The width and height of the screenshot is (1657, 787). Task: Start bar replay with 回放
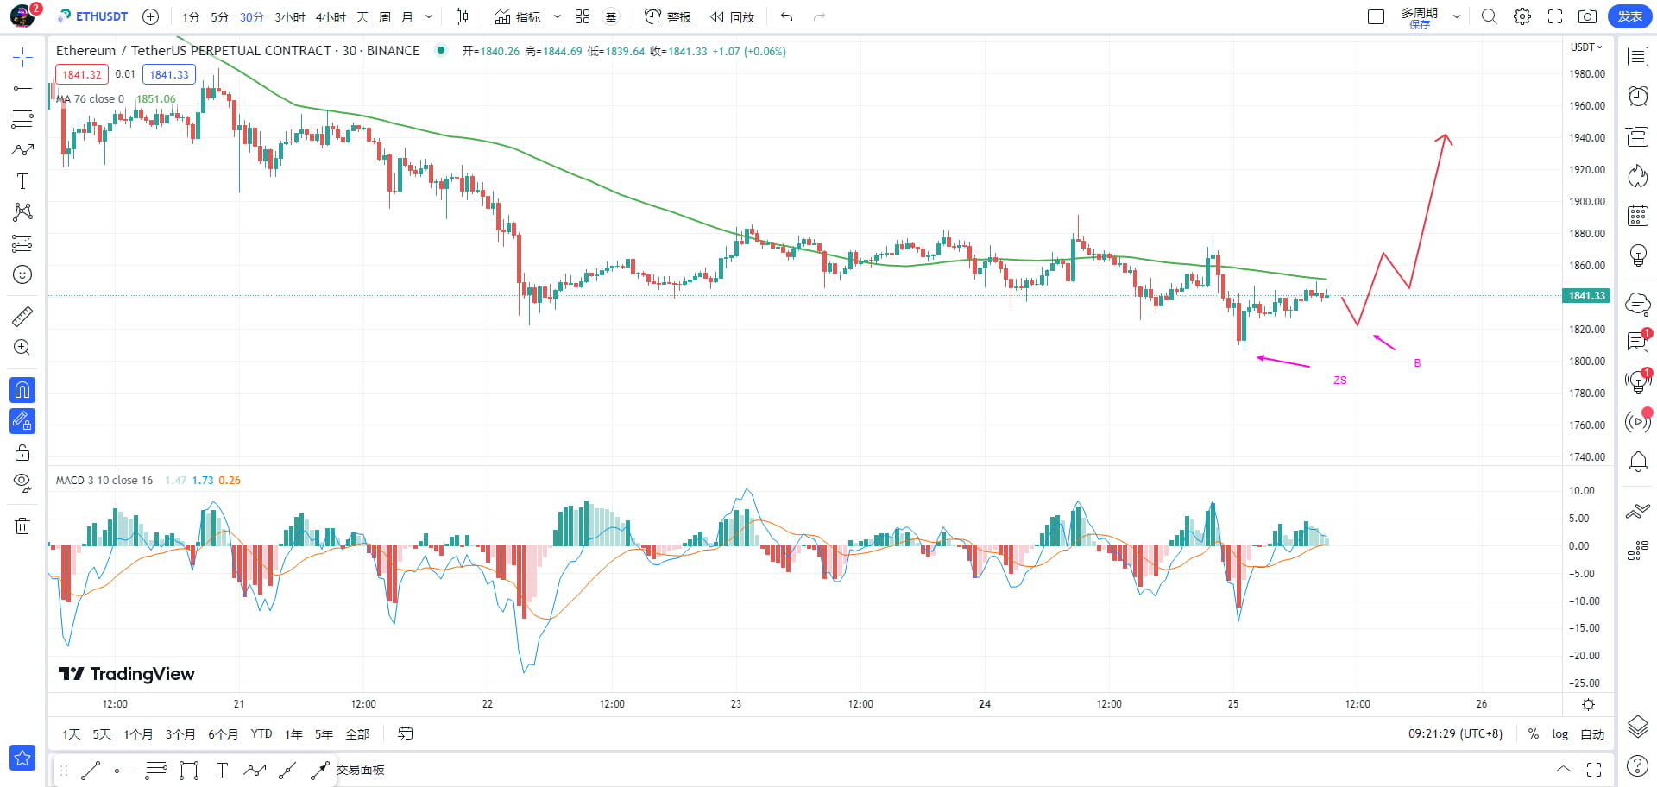tap(733, 16)
